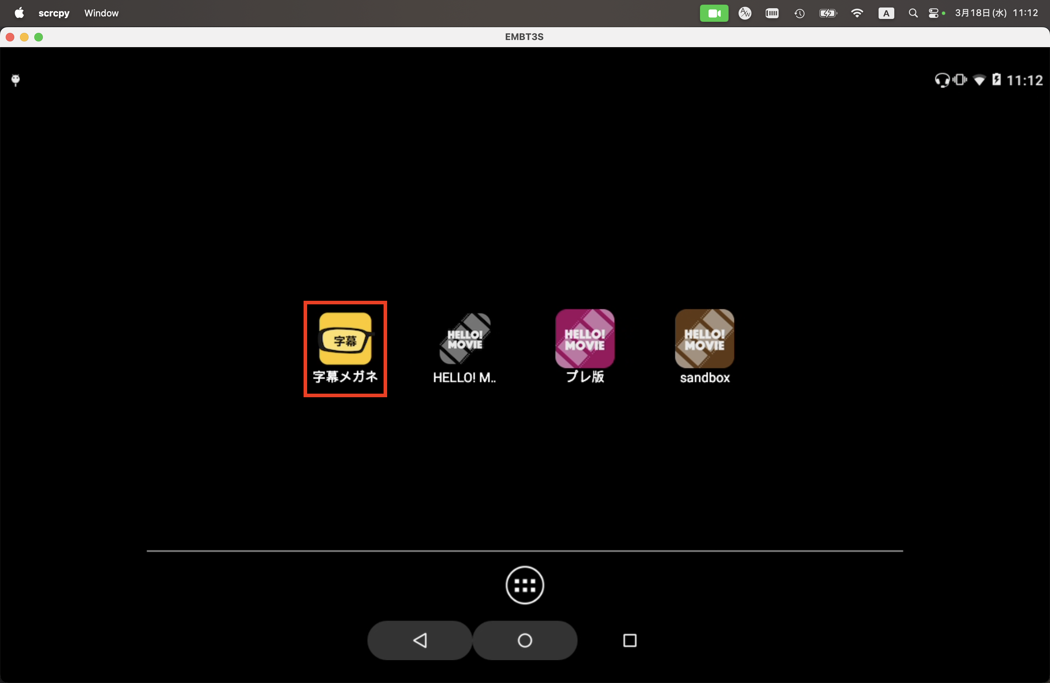Click the Mac date and time

tap(996, 13)
